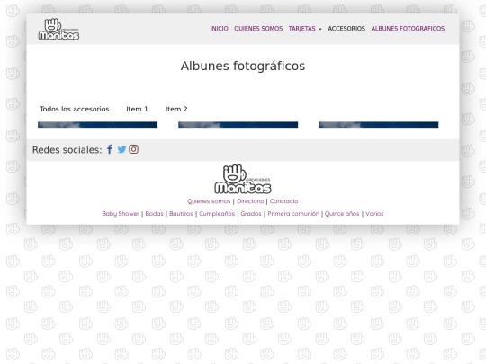Viewport: 486px width, 364px height.
Task: Open the Twitter social link
Action: [x=121, y=149]
